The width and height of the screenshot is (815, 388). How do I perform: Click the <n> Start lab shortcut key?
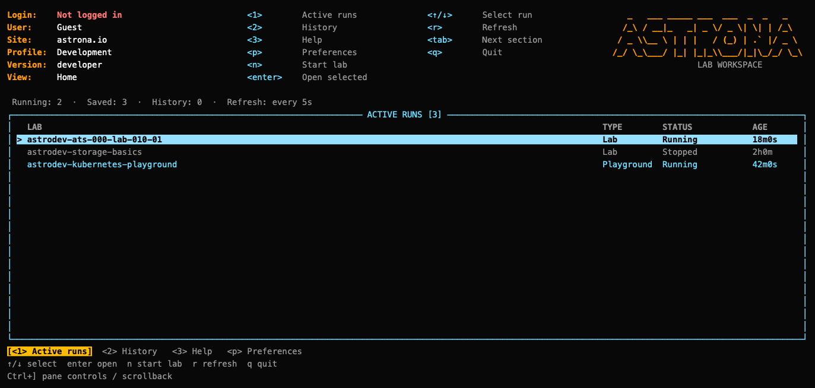[255, 65]
